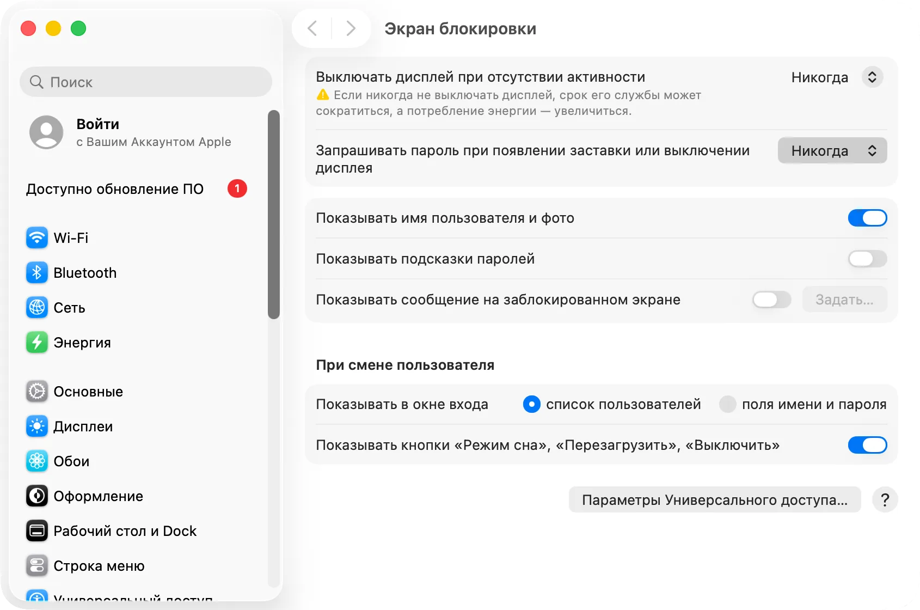Open Wi-Fi settings icon in sidebar
920x610 pixels.
coord(37,238)
